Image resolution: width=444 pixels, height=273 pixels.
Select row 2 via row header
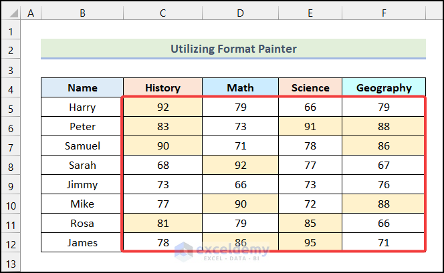[x=11, y=49]
